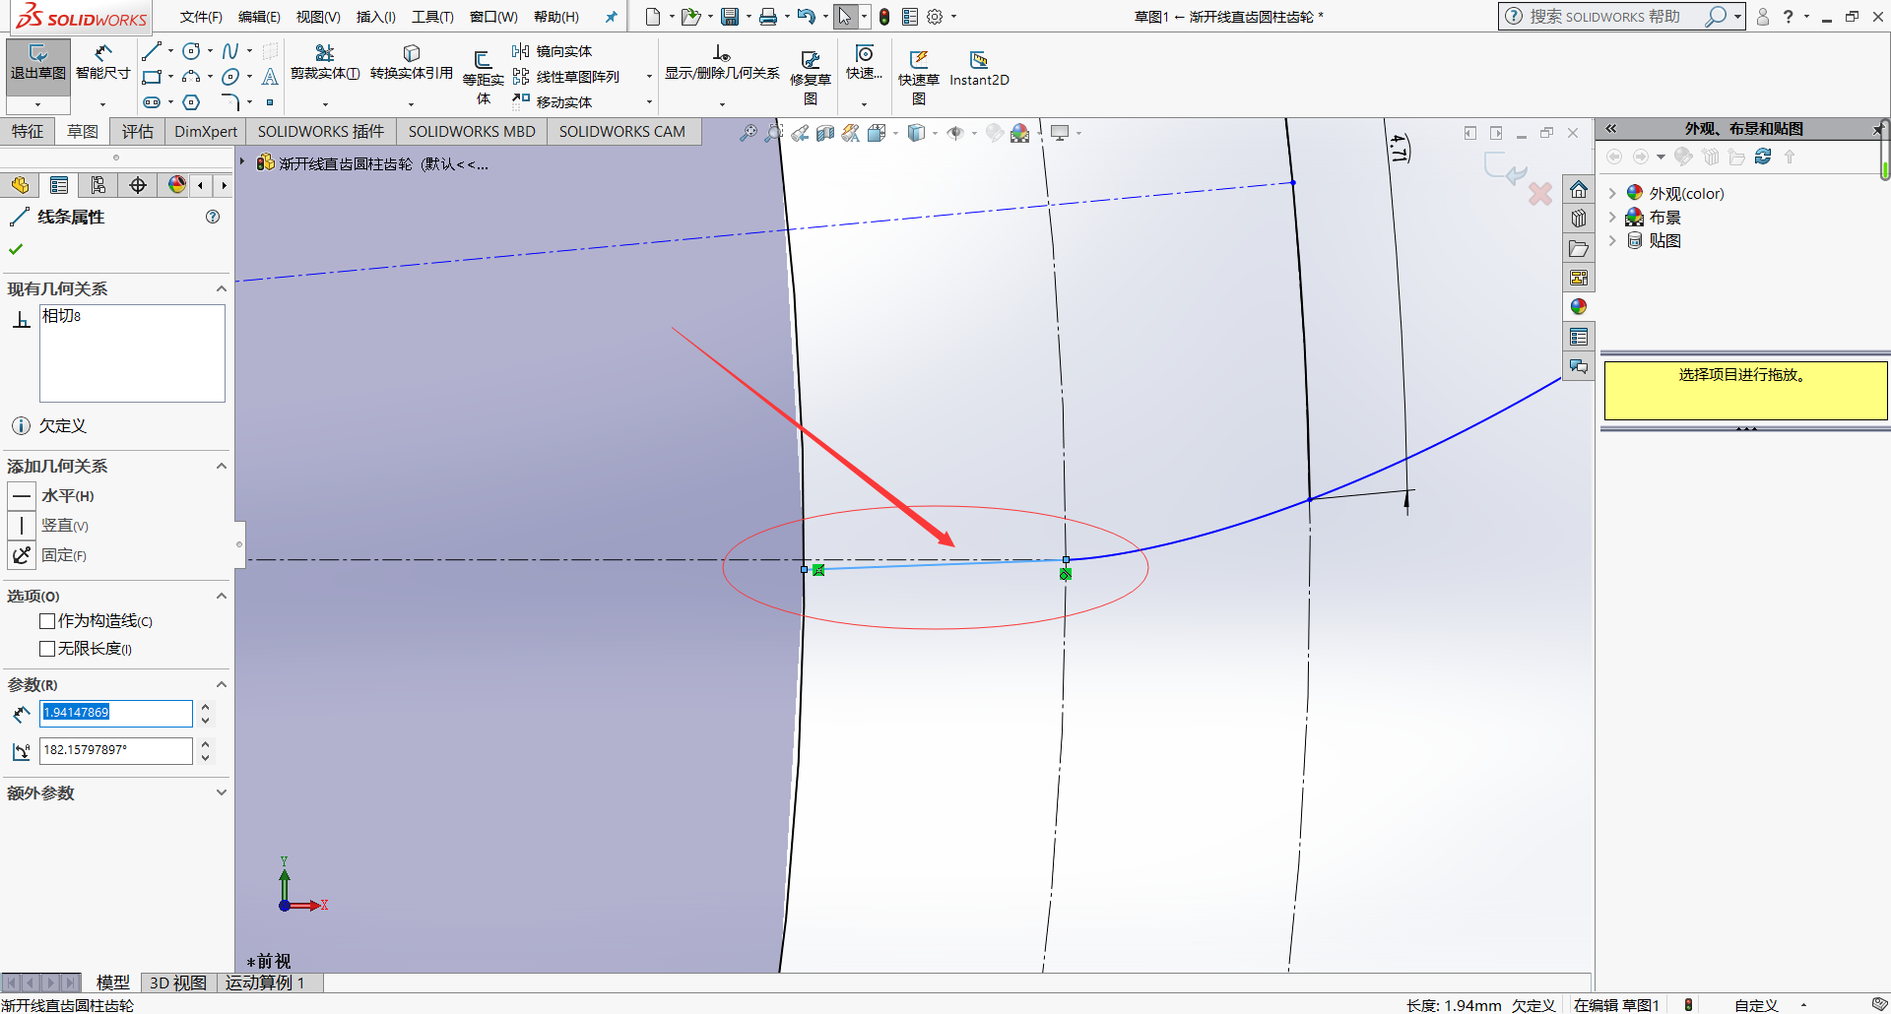Click Section View icon in view toolbar
1891x1014 pixels.
(825, 133)
